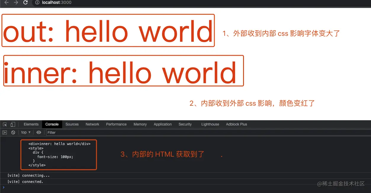Screen dimensions: 371x193
Task: Focus the console Filter field
Action: [x=208, y=132]
